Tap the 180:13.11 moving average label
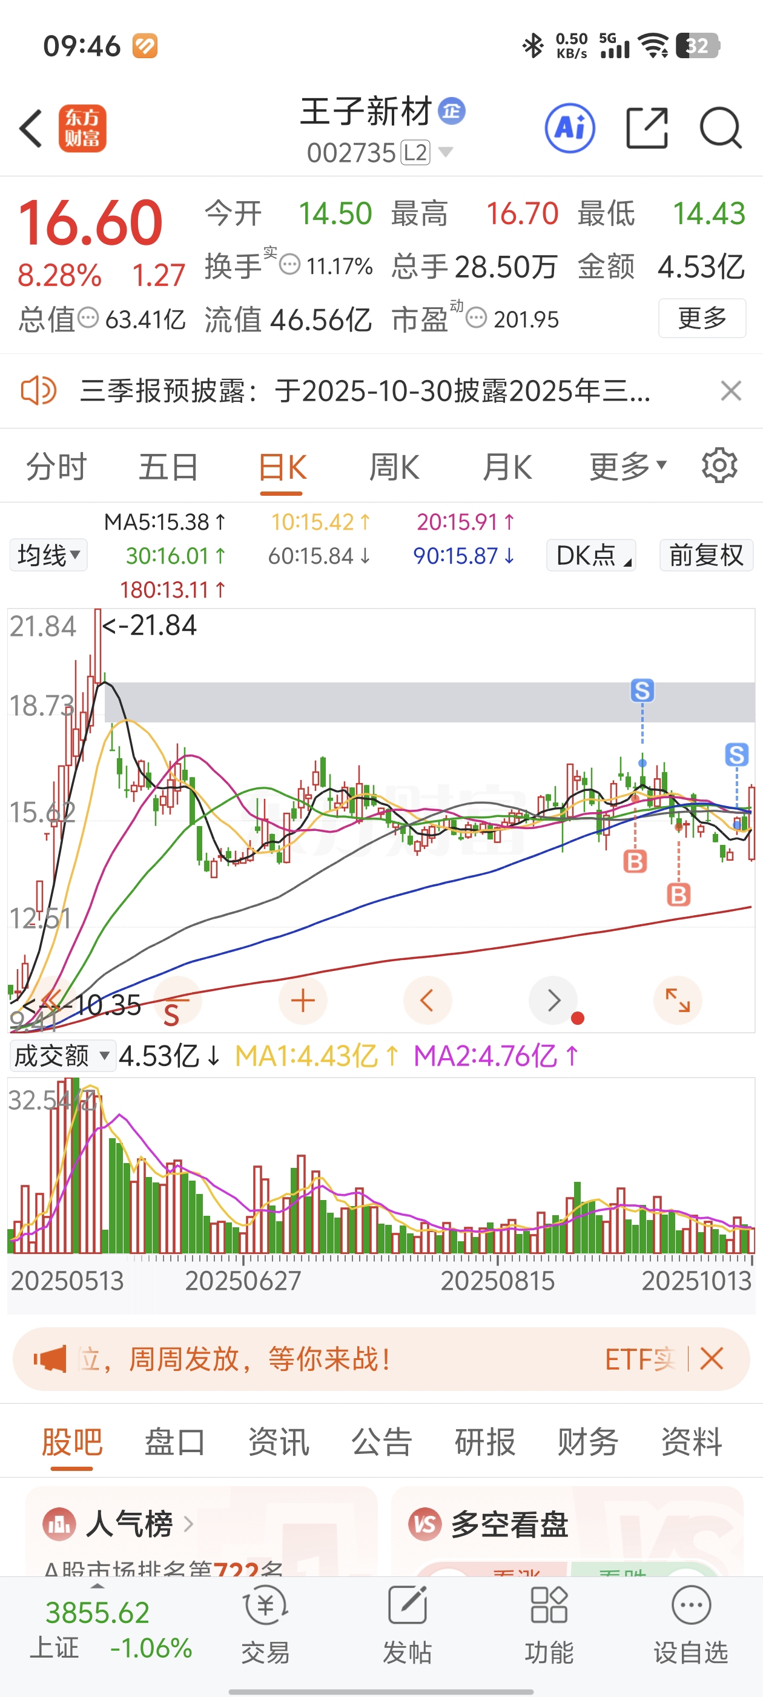The width and height of the screenshot is (763, 1697). coord(173,590)
